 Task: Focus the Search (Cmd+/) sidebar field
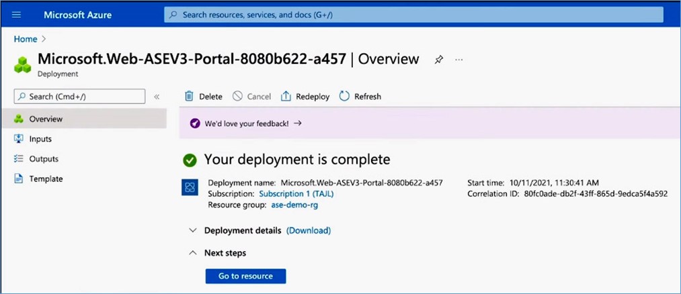79,96
